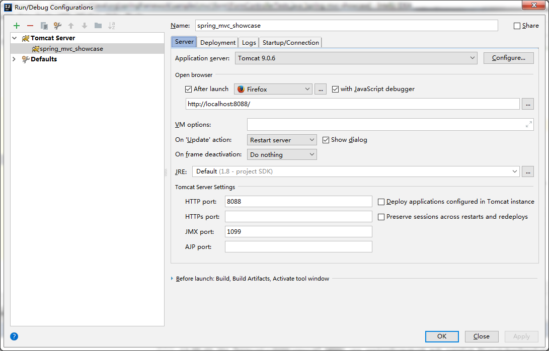Click the Configure... button
549x351 pixels.
[508, 58]
